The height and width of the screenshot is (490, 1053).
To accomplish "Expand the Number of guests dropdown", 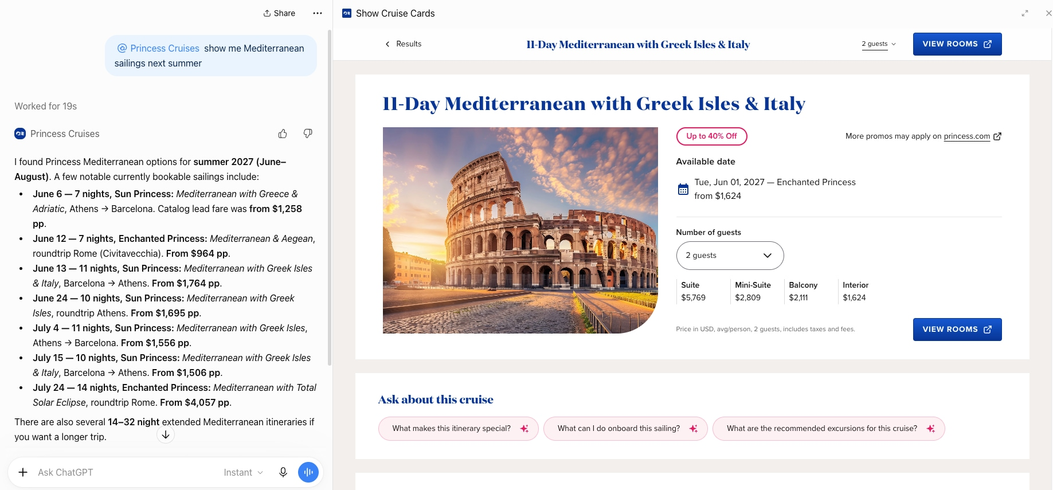I will click(x=730, y=256).
